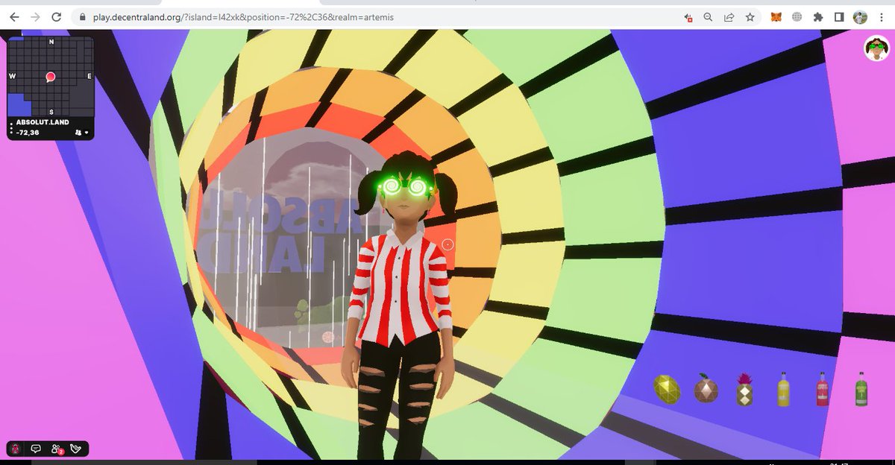The height and width of the screenshot is (465, 895).
Task: Share this page icon
Action: point(729,16)
